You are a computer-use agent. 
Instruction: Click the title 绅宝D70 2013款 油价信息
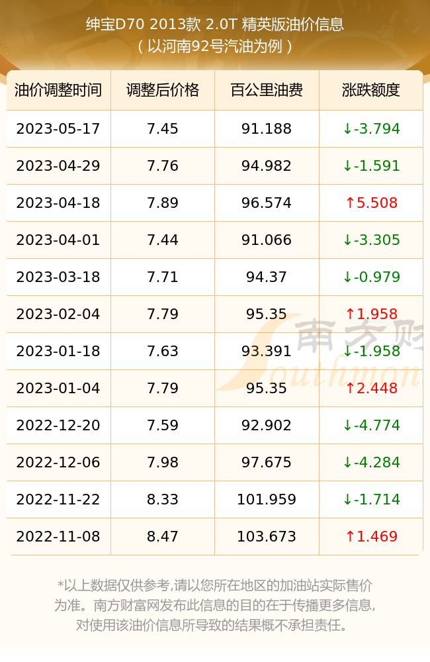point(215,24)
